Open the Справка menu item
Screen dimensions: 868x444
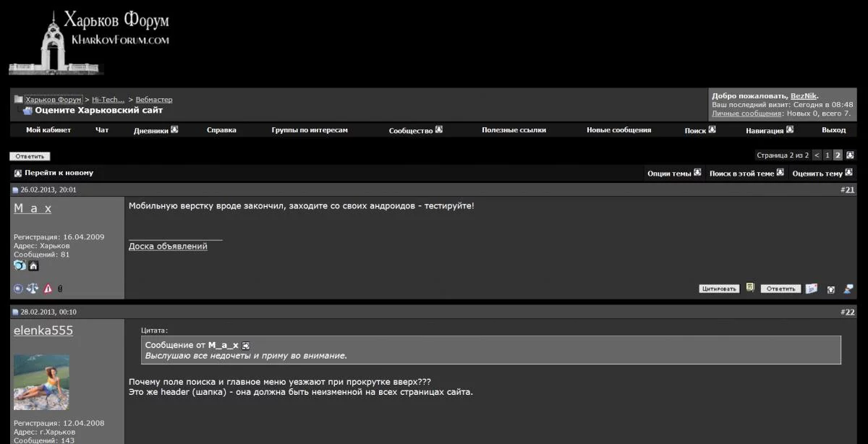(x=221, y=130)
